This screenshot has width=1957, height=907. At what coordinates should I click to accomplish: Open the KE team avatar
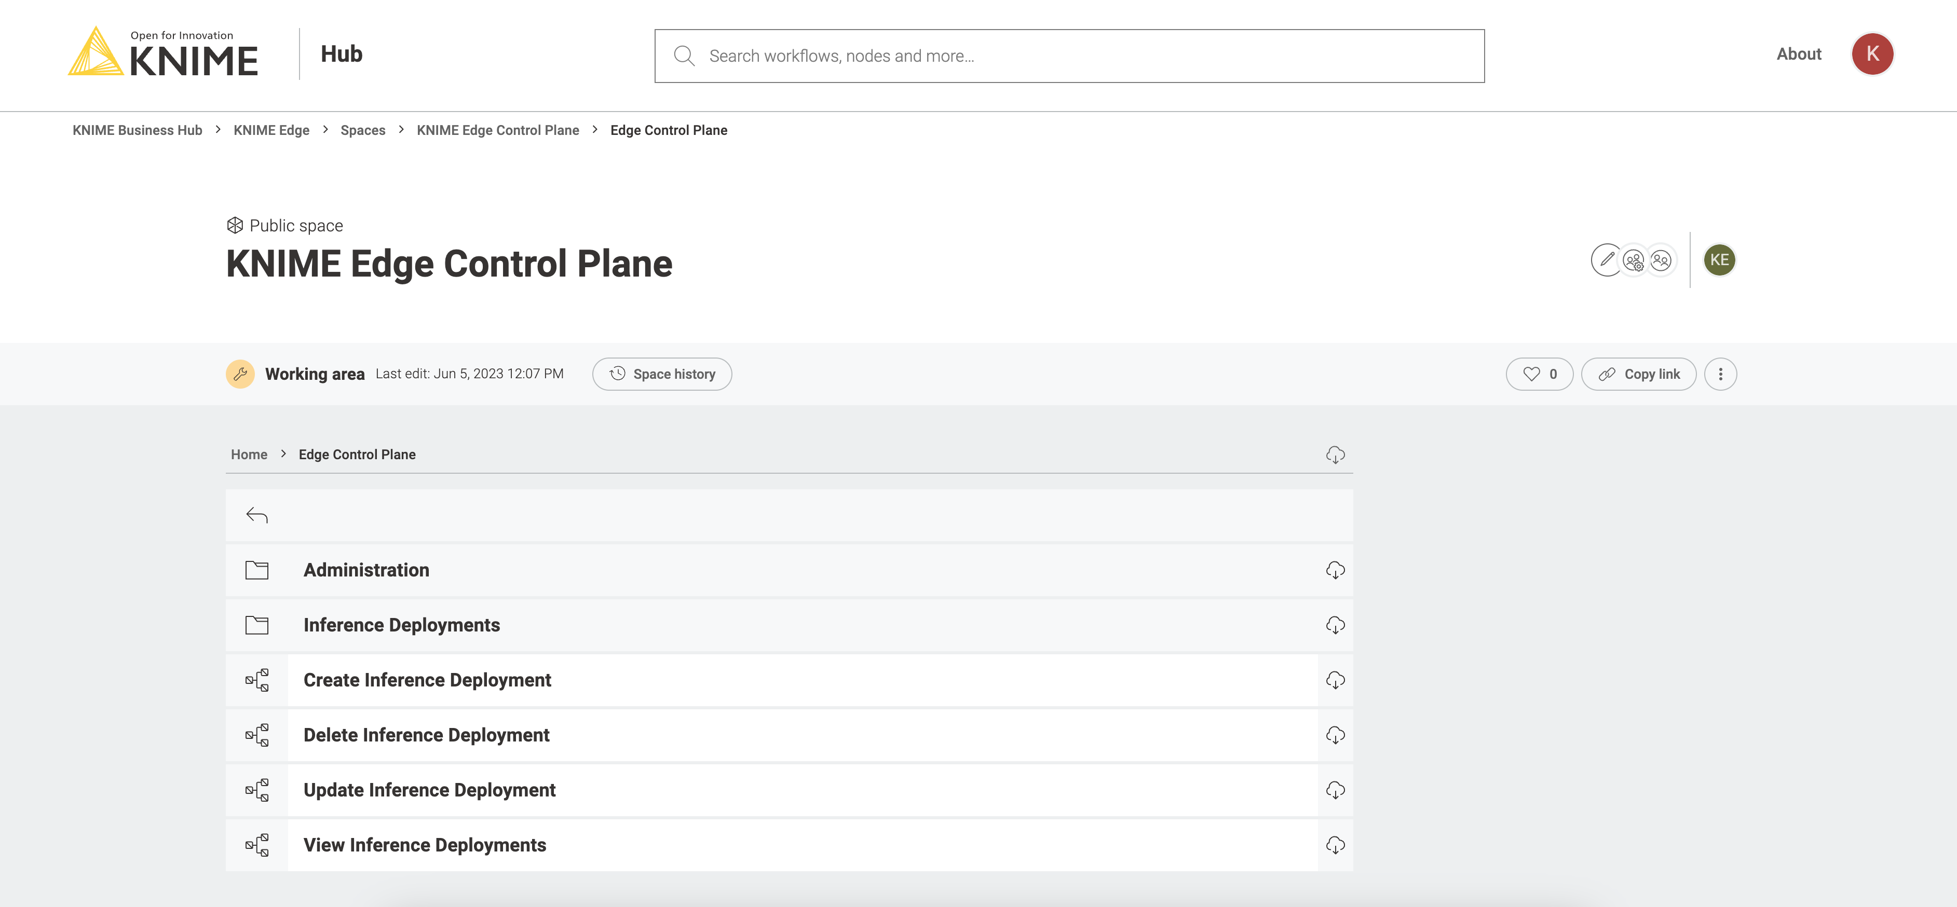pyautogui.click(x=1719, y=260)
